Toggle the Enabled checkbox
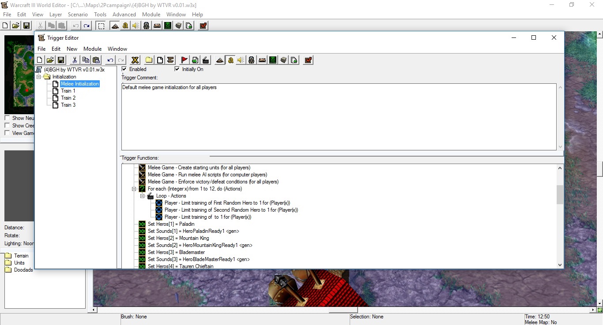This screenshot has height=325, width=603. (x=124, y=69)
